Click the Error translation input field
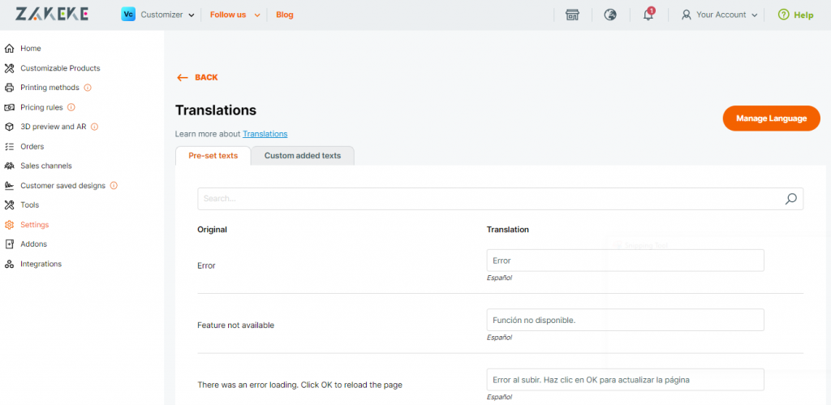The image size is (831, 405). click(626, 261)
